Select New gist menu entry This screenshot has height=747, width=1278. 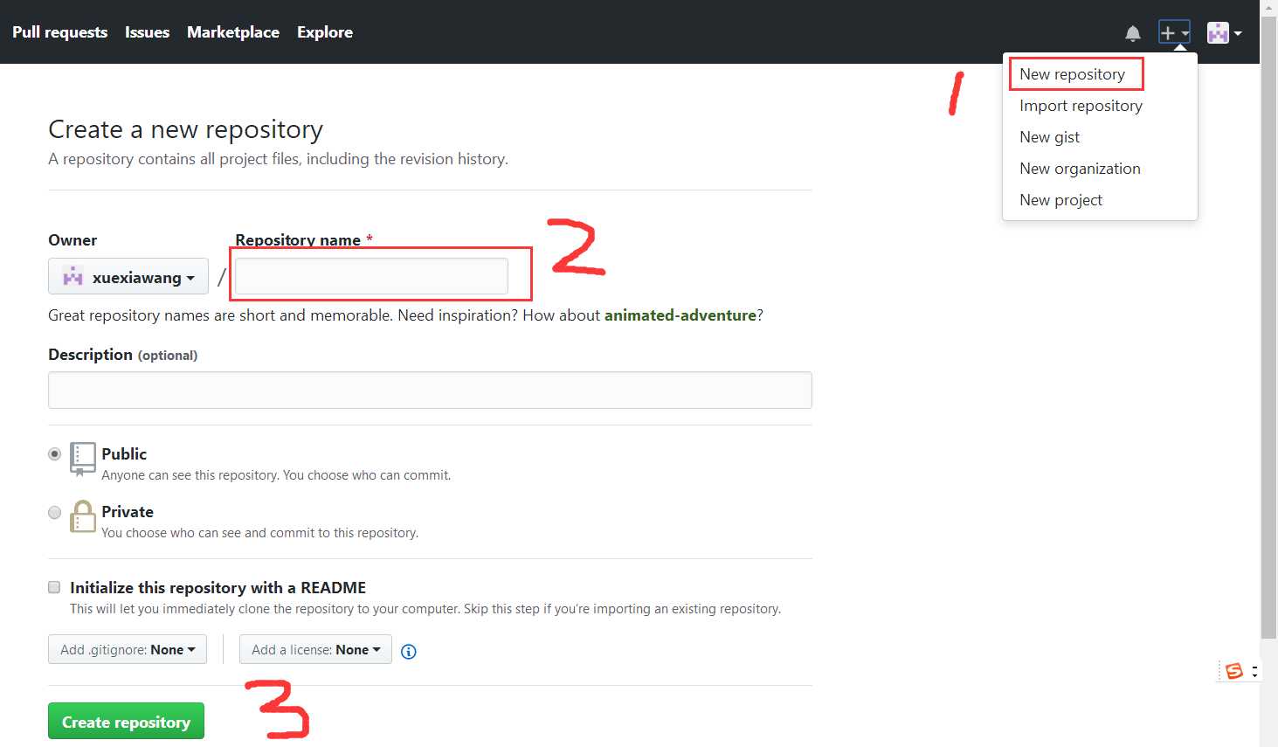point(1049,137)
